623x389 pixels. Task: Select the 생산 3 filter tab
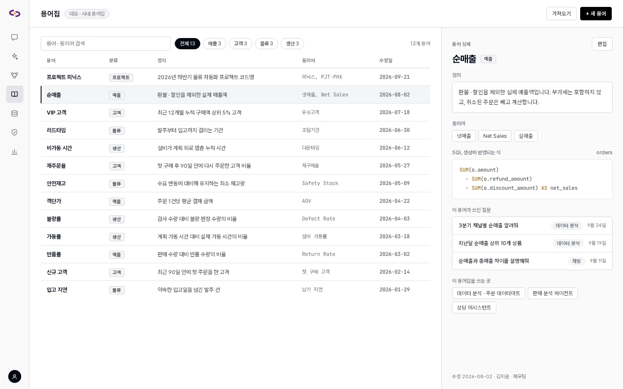292,44
